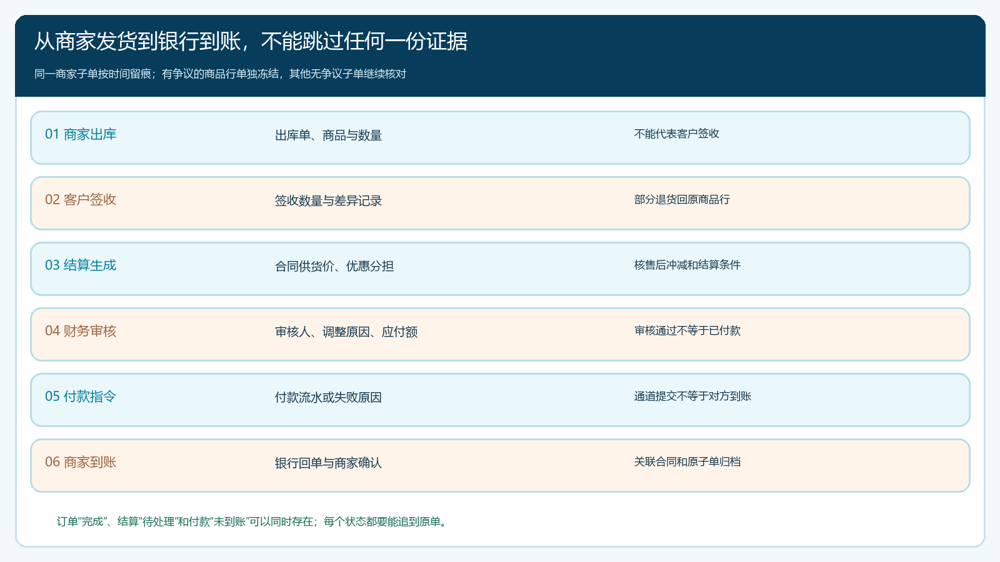Select the subtitle about 同一商家子单按时间留痕
Viewport: 1000px width, 562px height.
220,74
